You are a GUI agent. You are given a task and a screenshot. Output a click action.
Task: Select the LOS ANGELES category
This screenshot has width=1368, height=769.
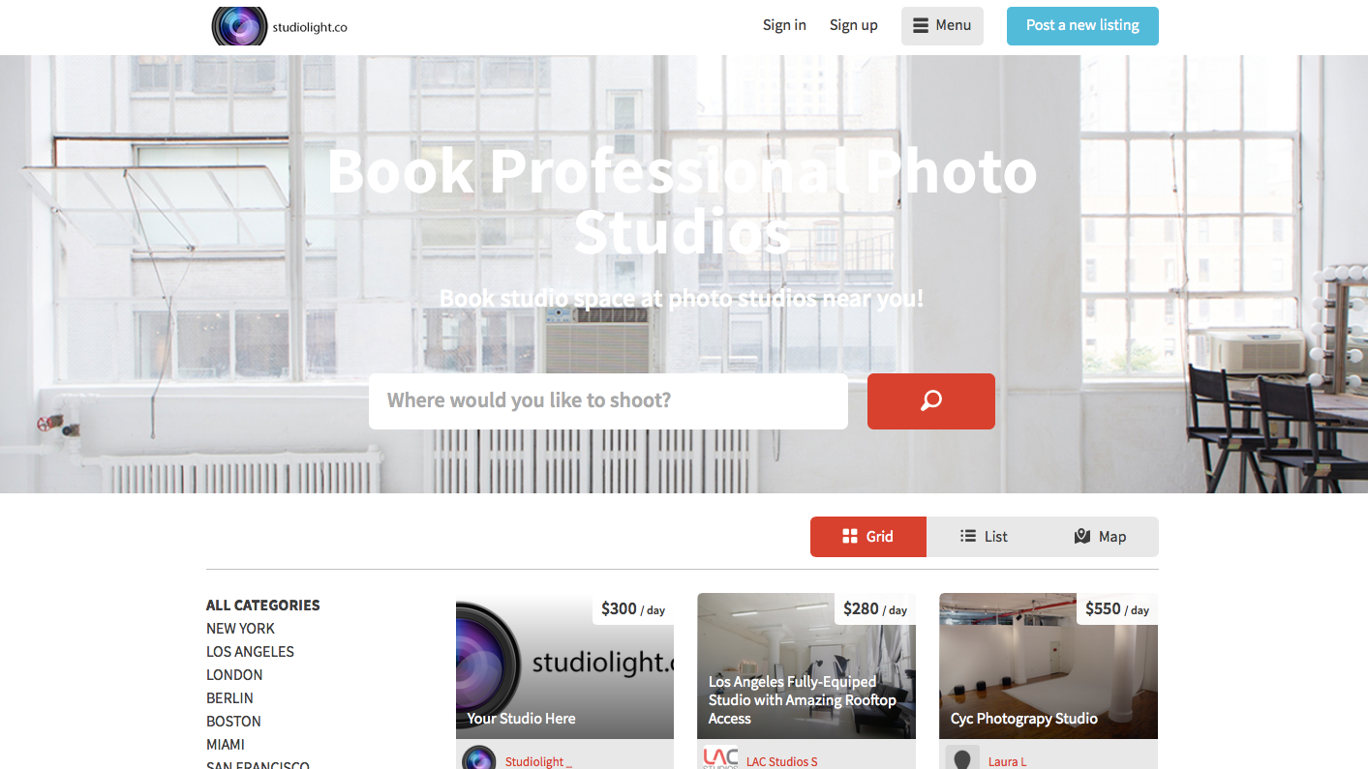coord(250,652)
